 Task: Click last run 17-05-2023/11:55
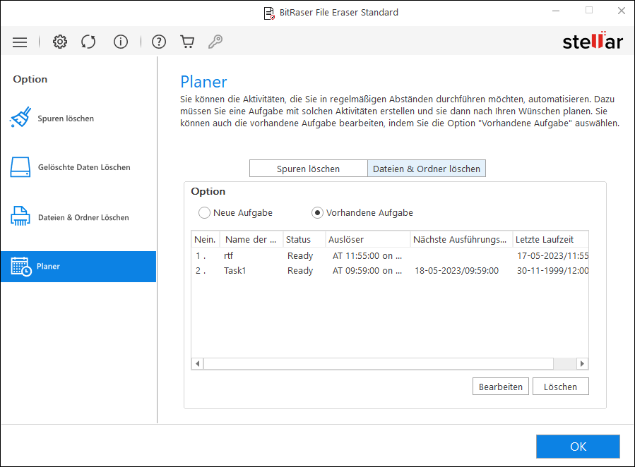(553, 255)
